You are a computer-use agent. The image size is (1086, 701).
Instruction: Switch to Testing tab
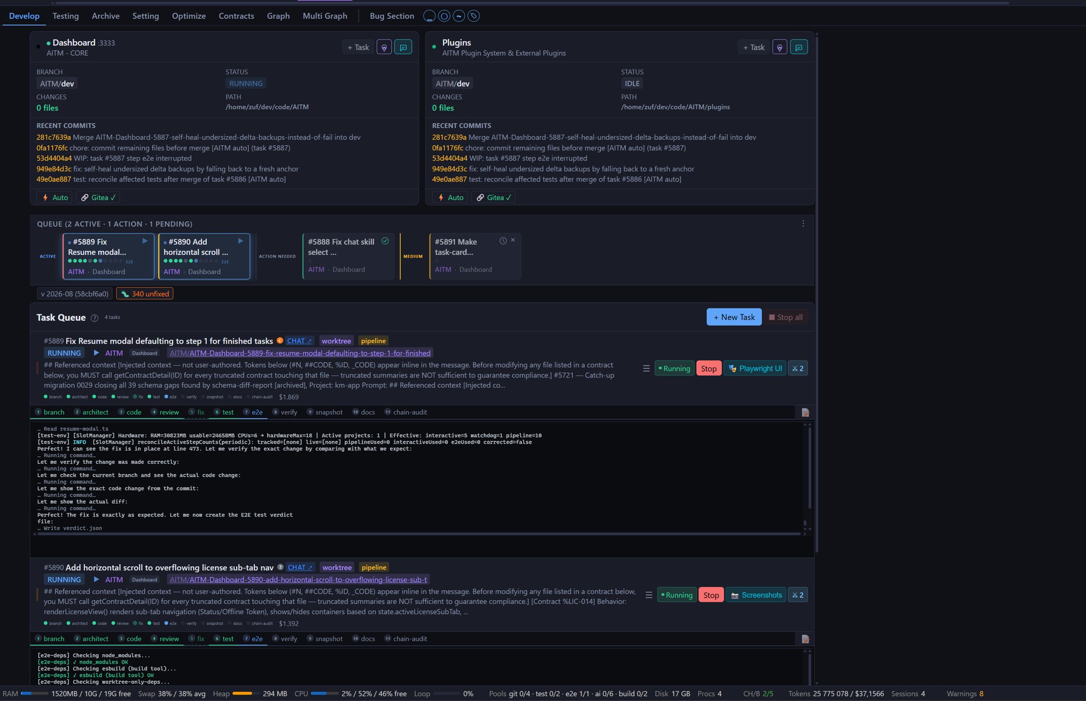pyautogui.click(x=66, y=16)
